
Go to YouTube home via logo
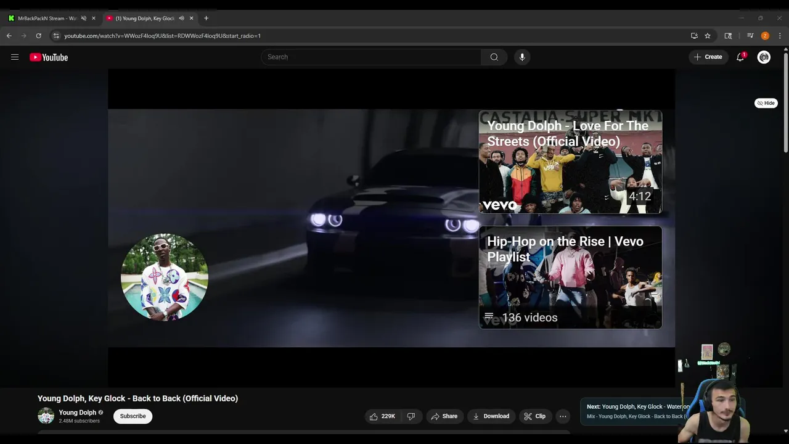point(49,57)
